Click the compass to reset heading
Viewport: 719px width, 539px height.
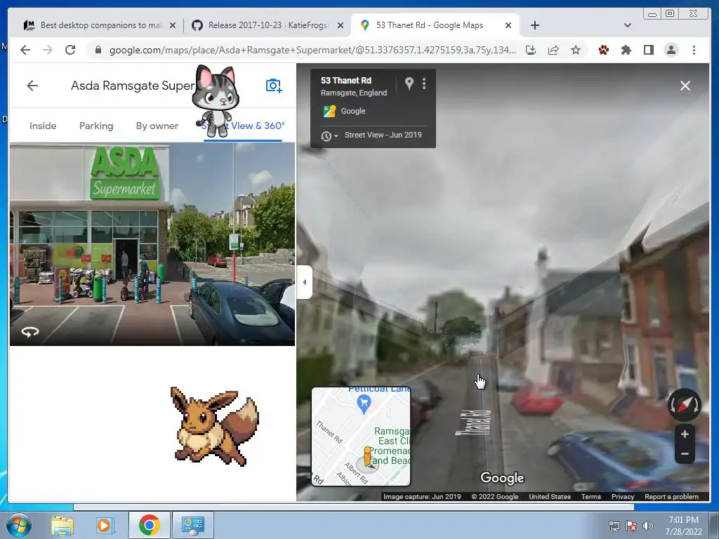[x=684, y=405]
